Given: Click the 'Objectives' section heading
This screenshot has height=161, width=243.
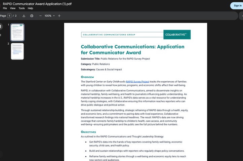Looking at the screenshot, I should pyautogui.click(x=88, y=132).
